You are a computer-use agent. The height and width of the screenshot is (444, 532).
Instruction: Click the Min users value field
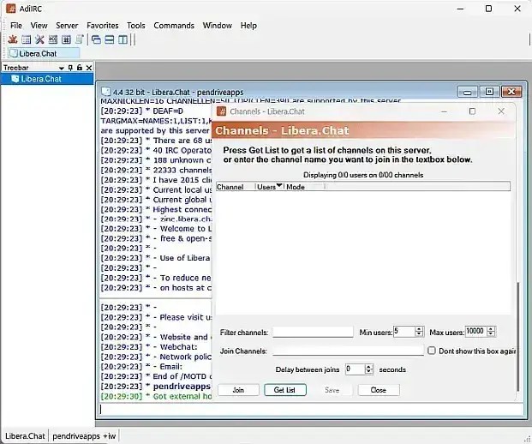point(404,332)
